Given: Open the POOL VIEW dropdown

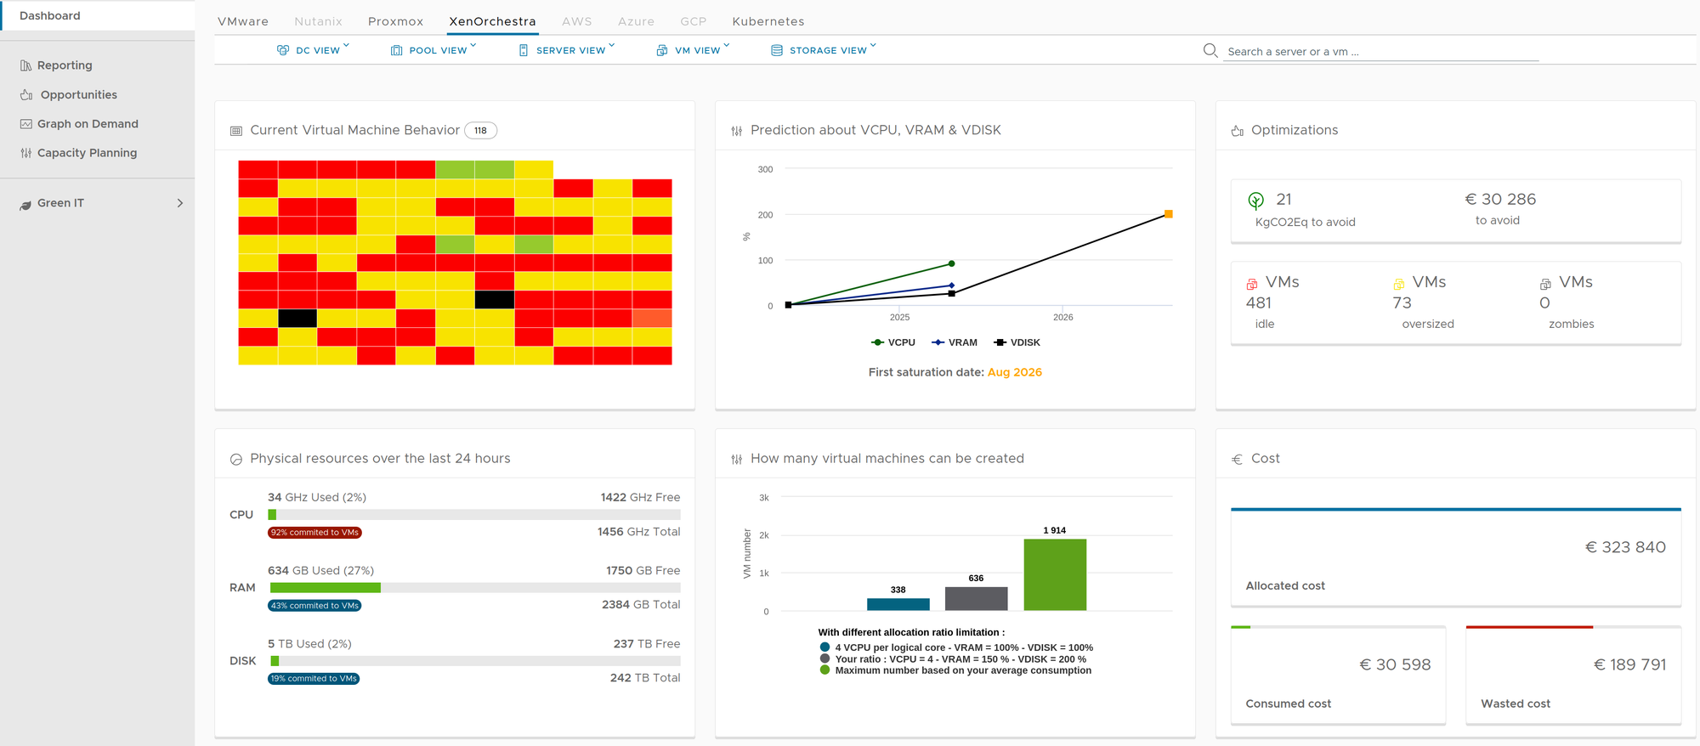Looking at the screenshot, I should [433, 50].
